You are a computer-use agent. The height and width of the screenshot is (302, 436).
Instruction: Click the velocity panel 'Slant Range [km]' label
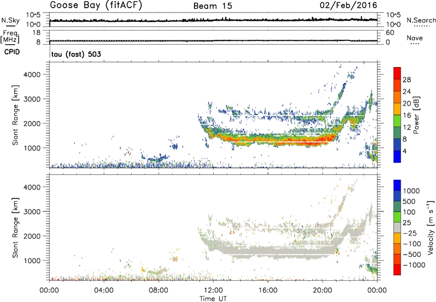tap(15, 227)
